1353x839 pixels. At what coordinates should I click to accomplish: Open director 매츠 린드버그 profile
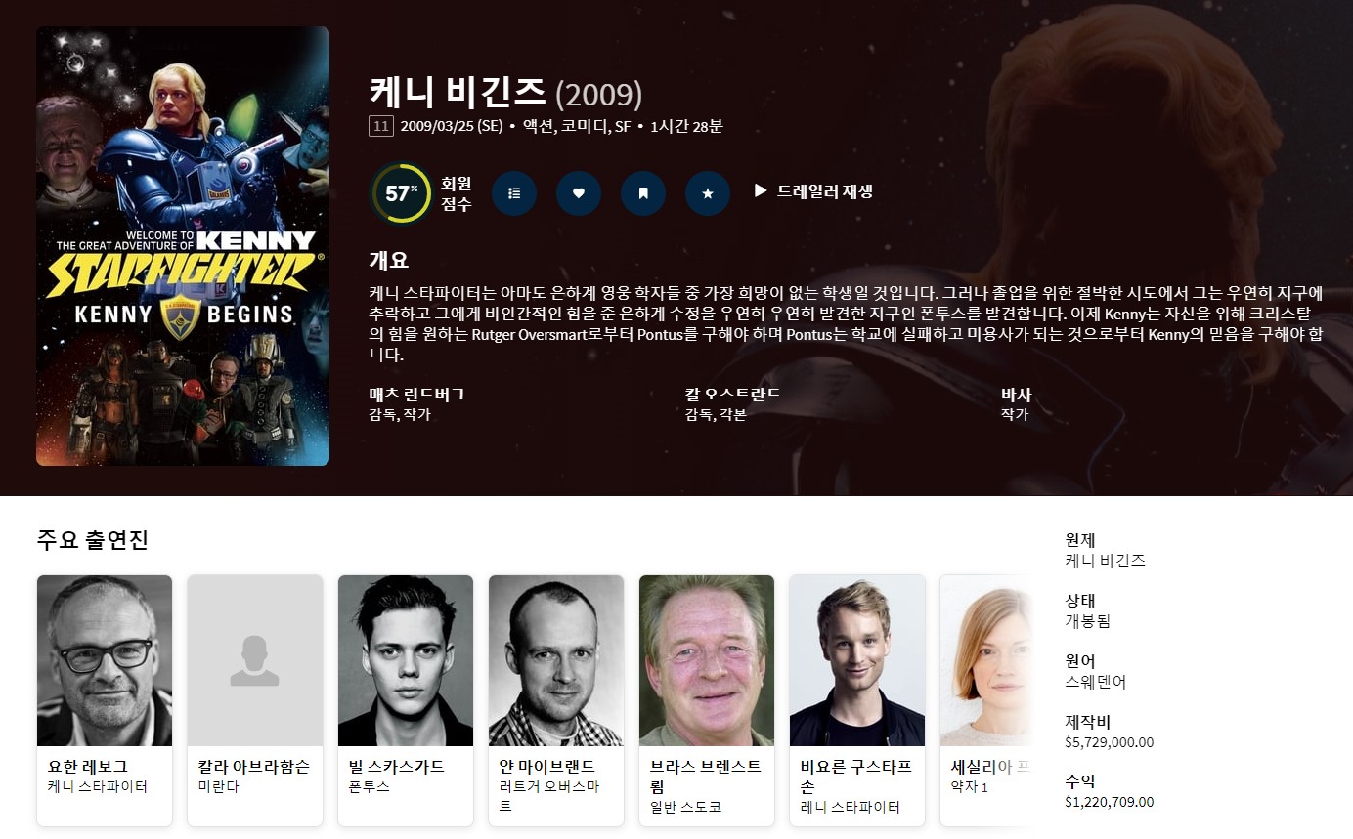[x=416, y=395]
